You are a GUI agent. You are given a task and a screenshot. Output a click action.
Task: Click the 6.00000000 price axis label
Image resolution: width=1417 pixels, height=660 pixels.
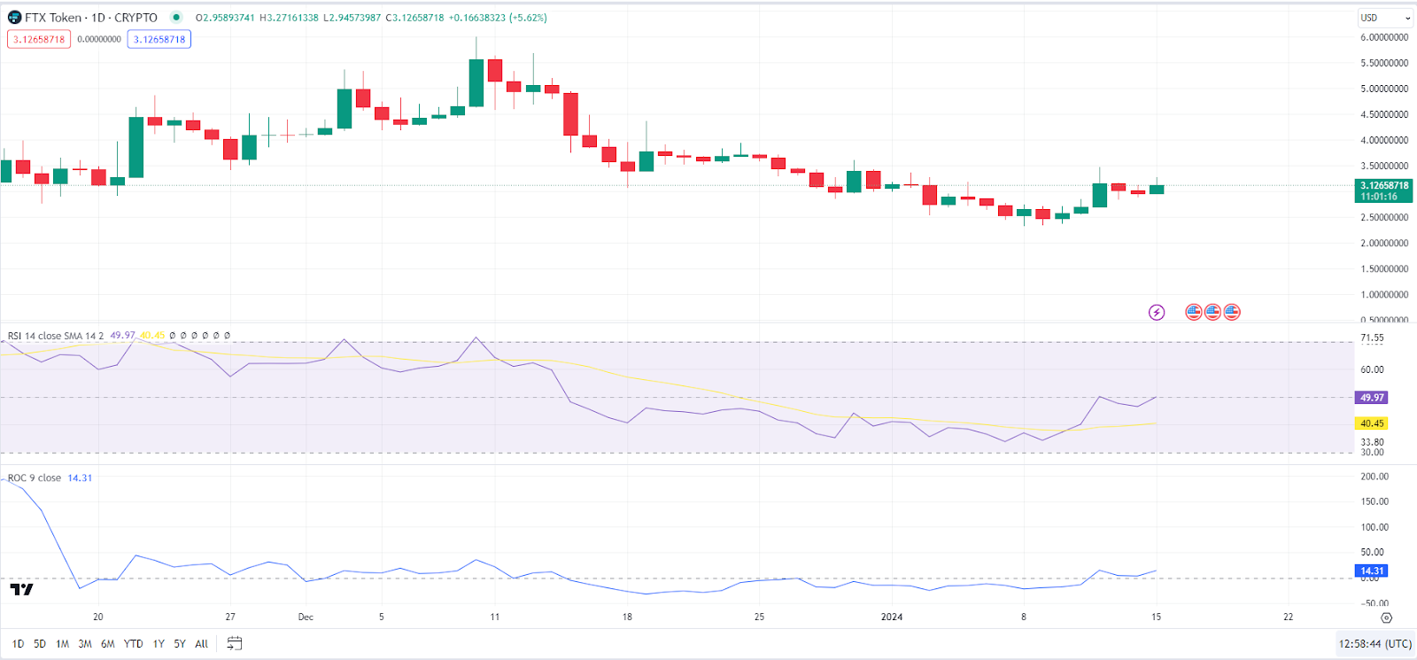1384,37
